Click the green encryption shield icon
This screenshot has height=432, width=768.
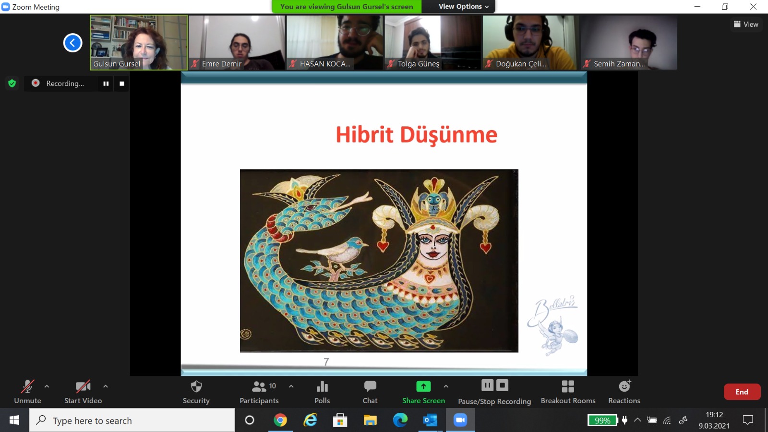[x=12, y=84]
